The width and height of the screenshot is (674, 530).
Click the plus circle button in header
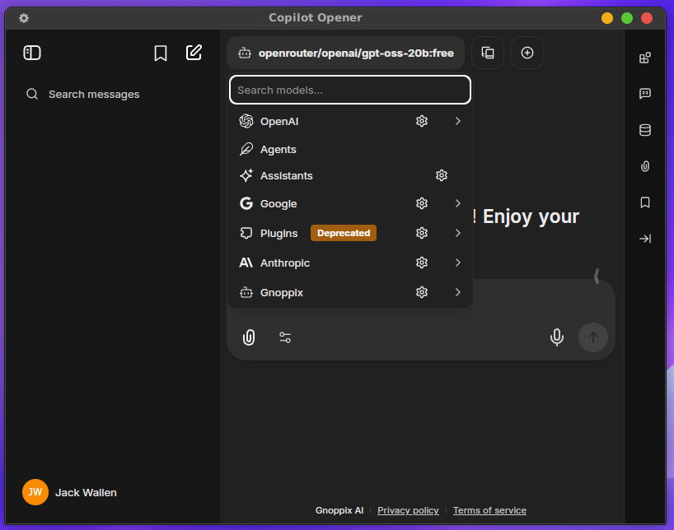[527, 53]
